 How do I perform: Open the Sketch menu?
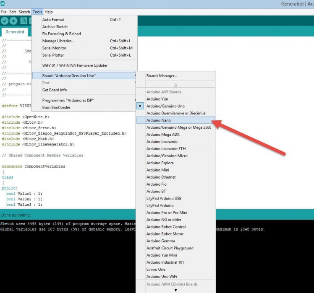pyautogui.click(x=24, y=12)
